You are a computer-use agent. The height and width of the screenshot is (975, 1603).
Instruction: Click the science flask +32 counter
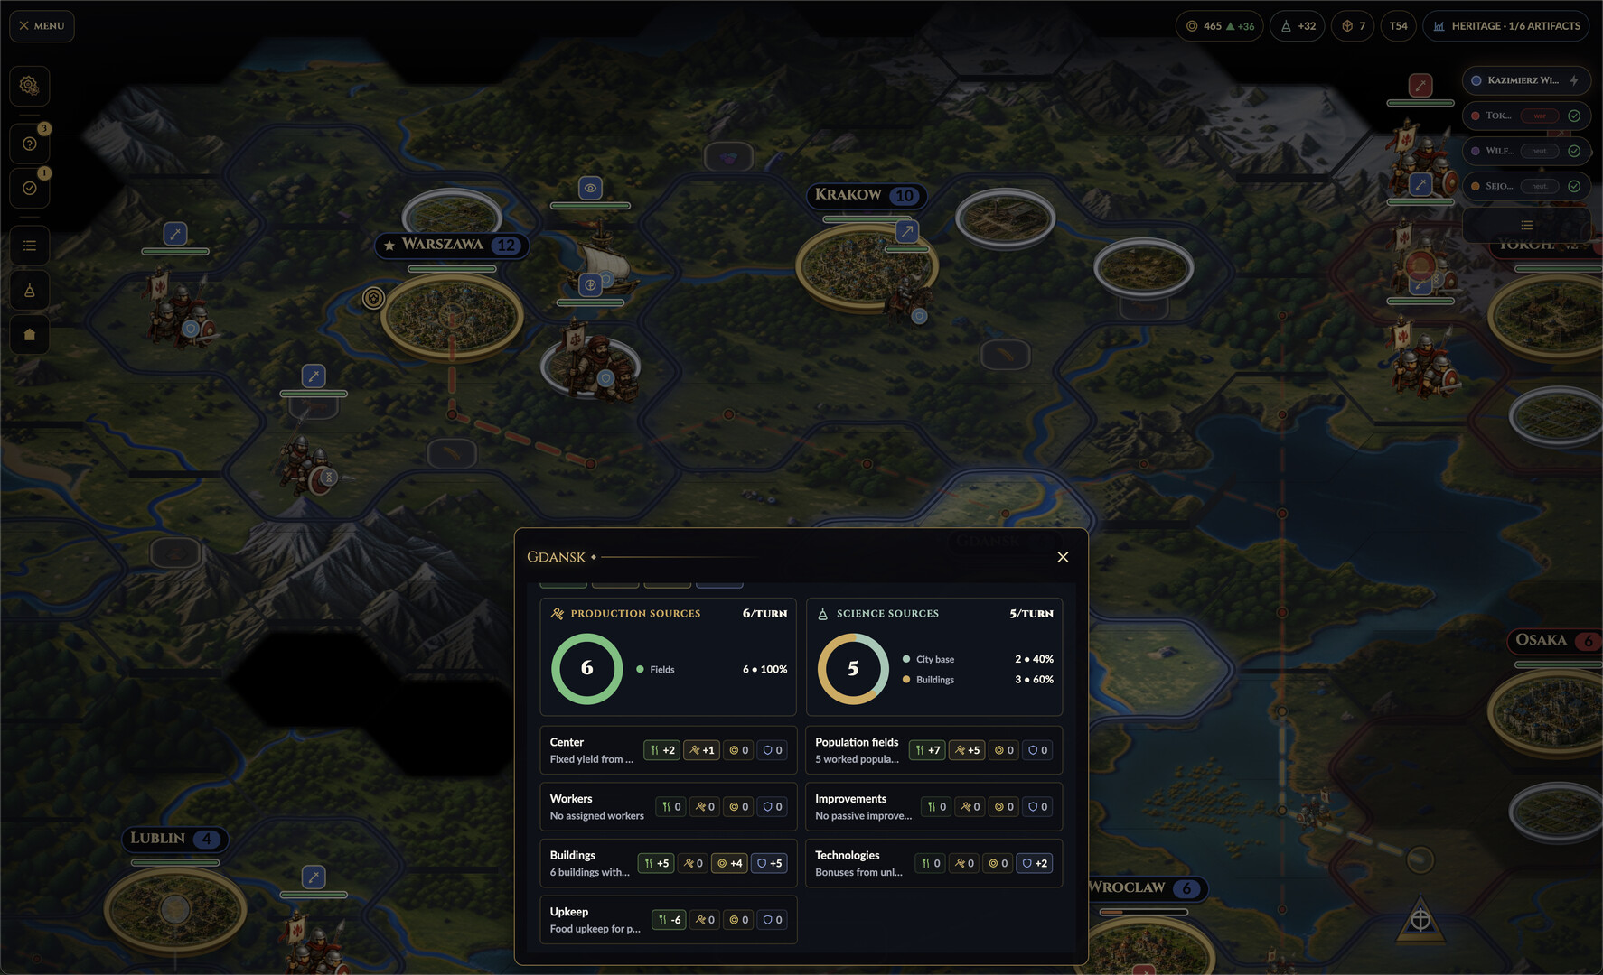point(1298,26)
